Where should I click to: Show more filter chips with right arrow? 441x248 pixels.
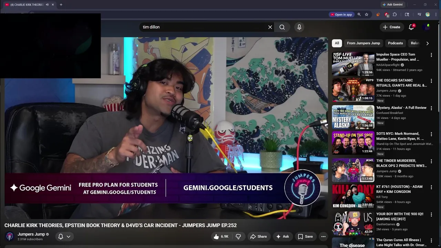coord(428,43)
